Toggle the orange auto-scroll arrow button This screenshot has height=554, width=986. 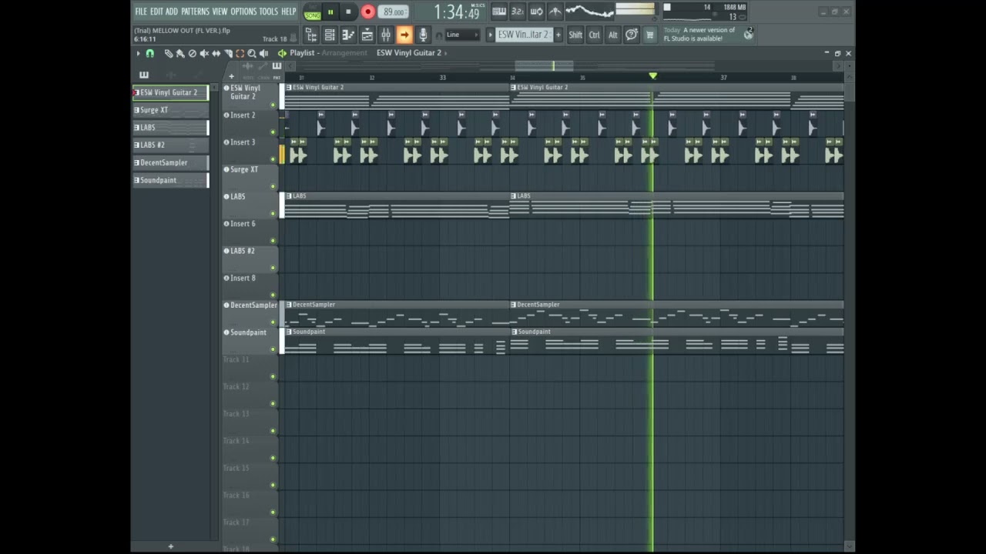[404, 35]
